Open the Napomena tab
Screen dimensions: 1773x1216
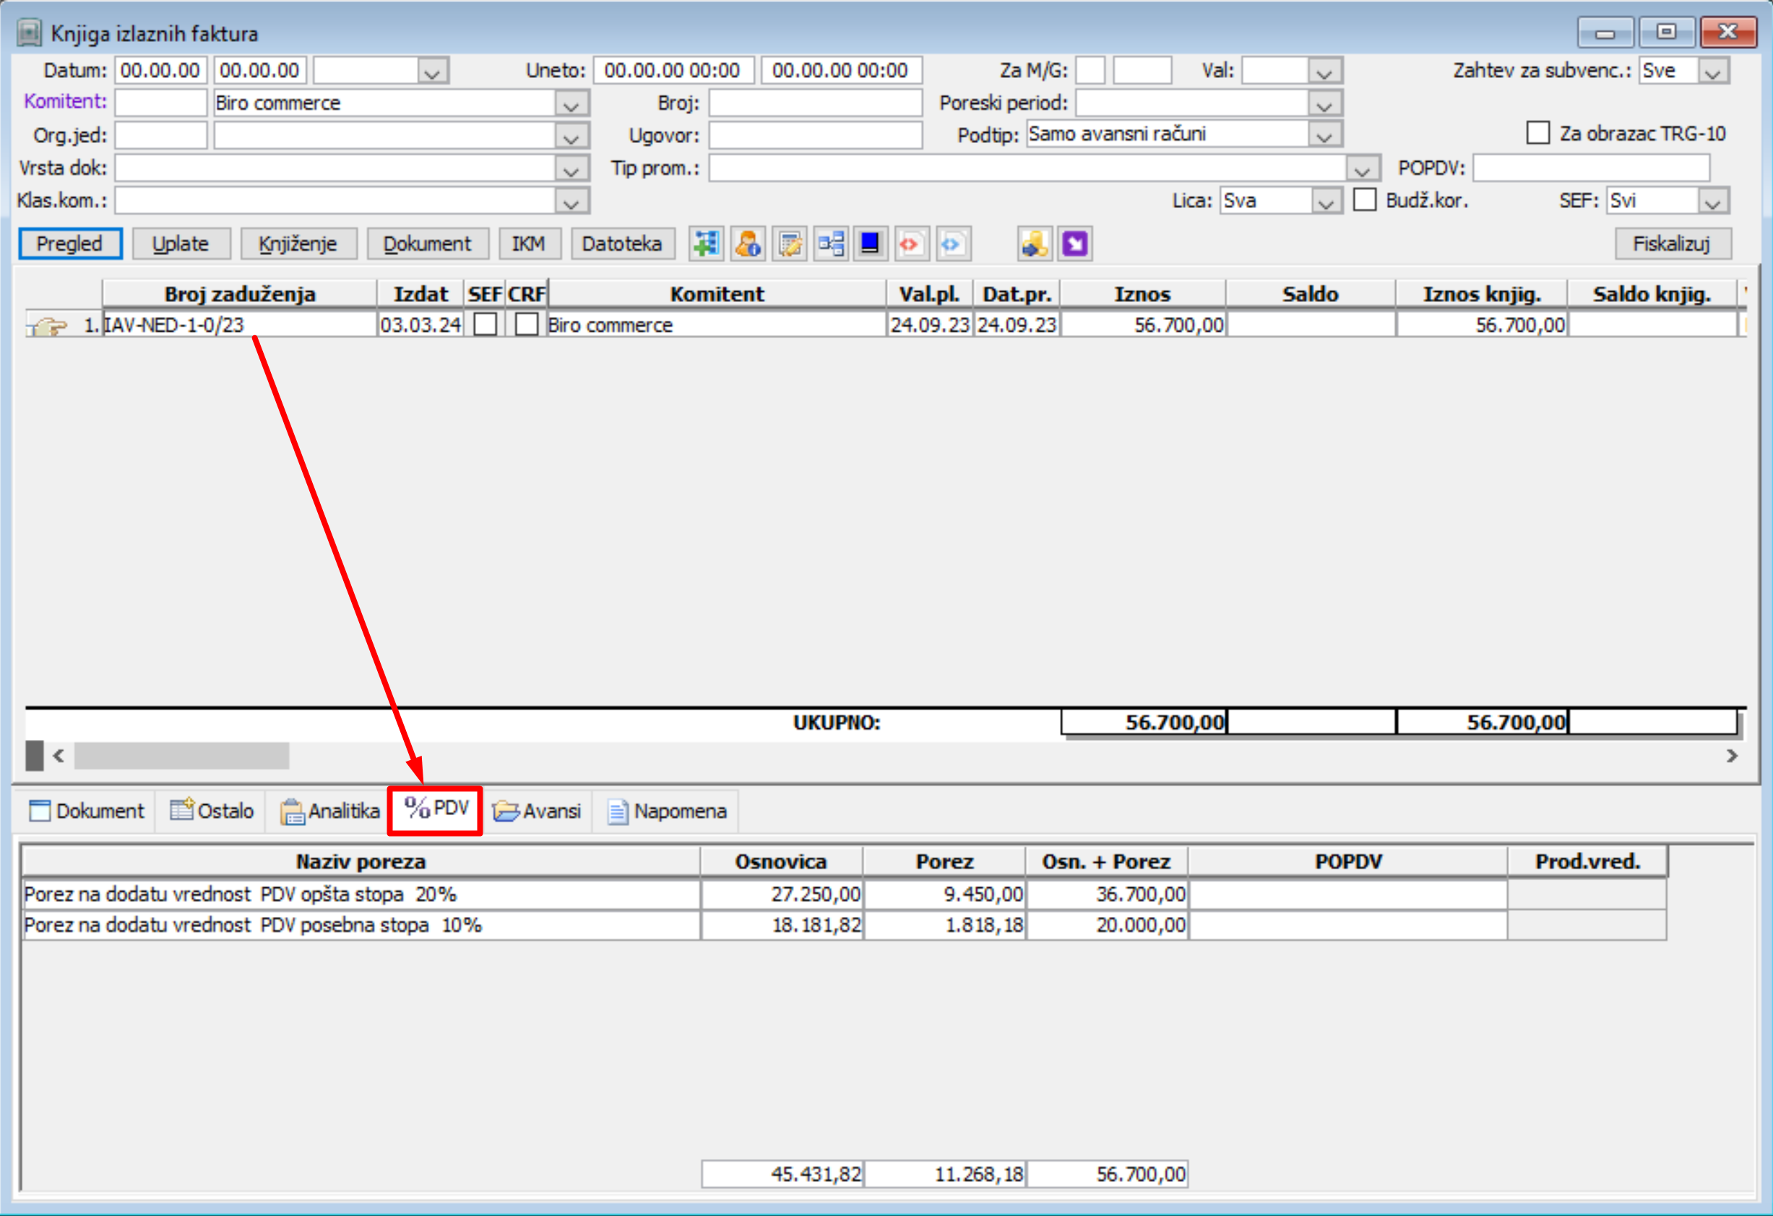pos(667,810)
